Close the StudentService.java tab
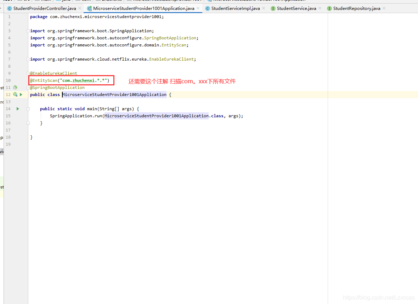This screenshot has width=418, height=304. (320, 8)
